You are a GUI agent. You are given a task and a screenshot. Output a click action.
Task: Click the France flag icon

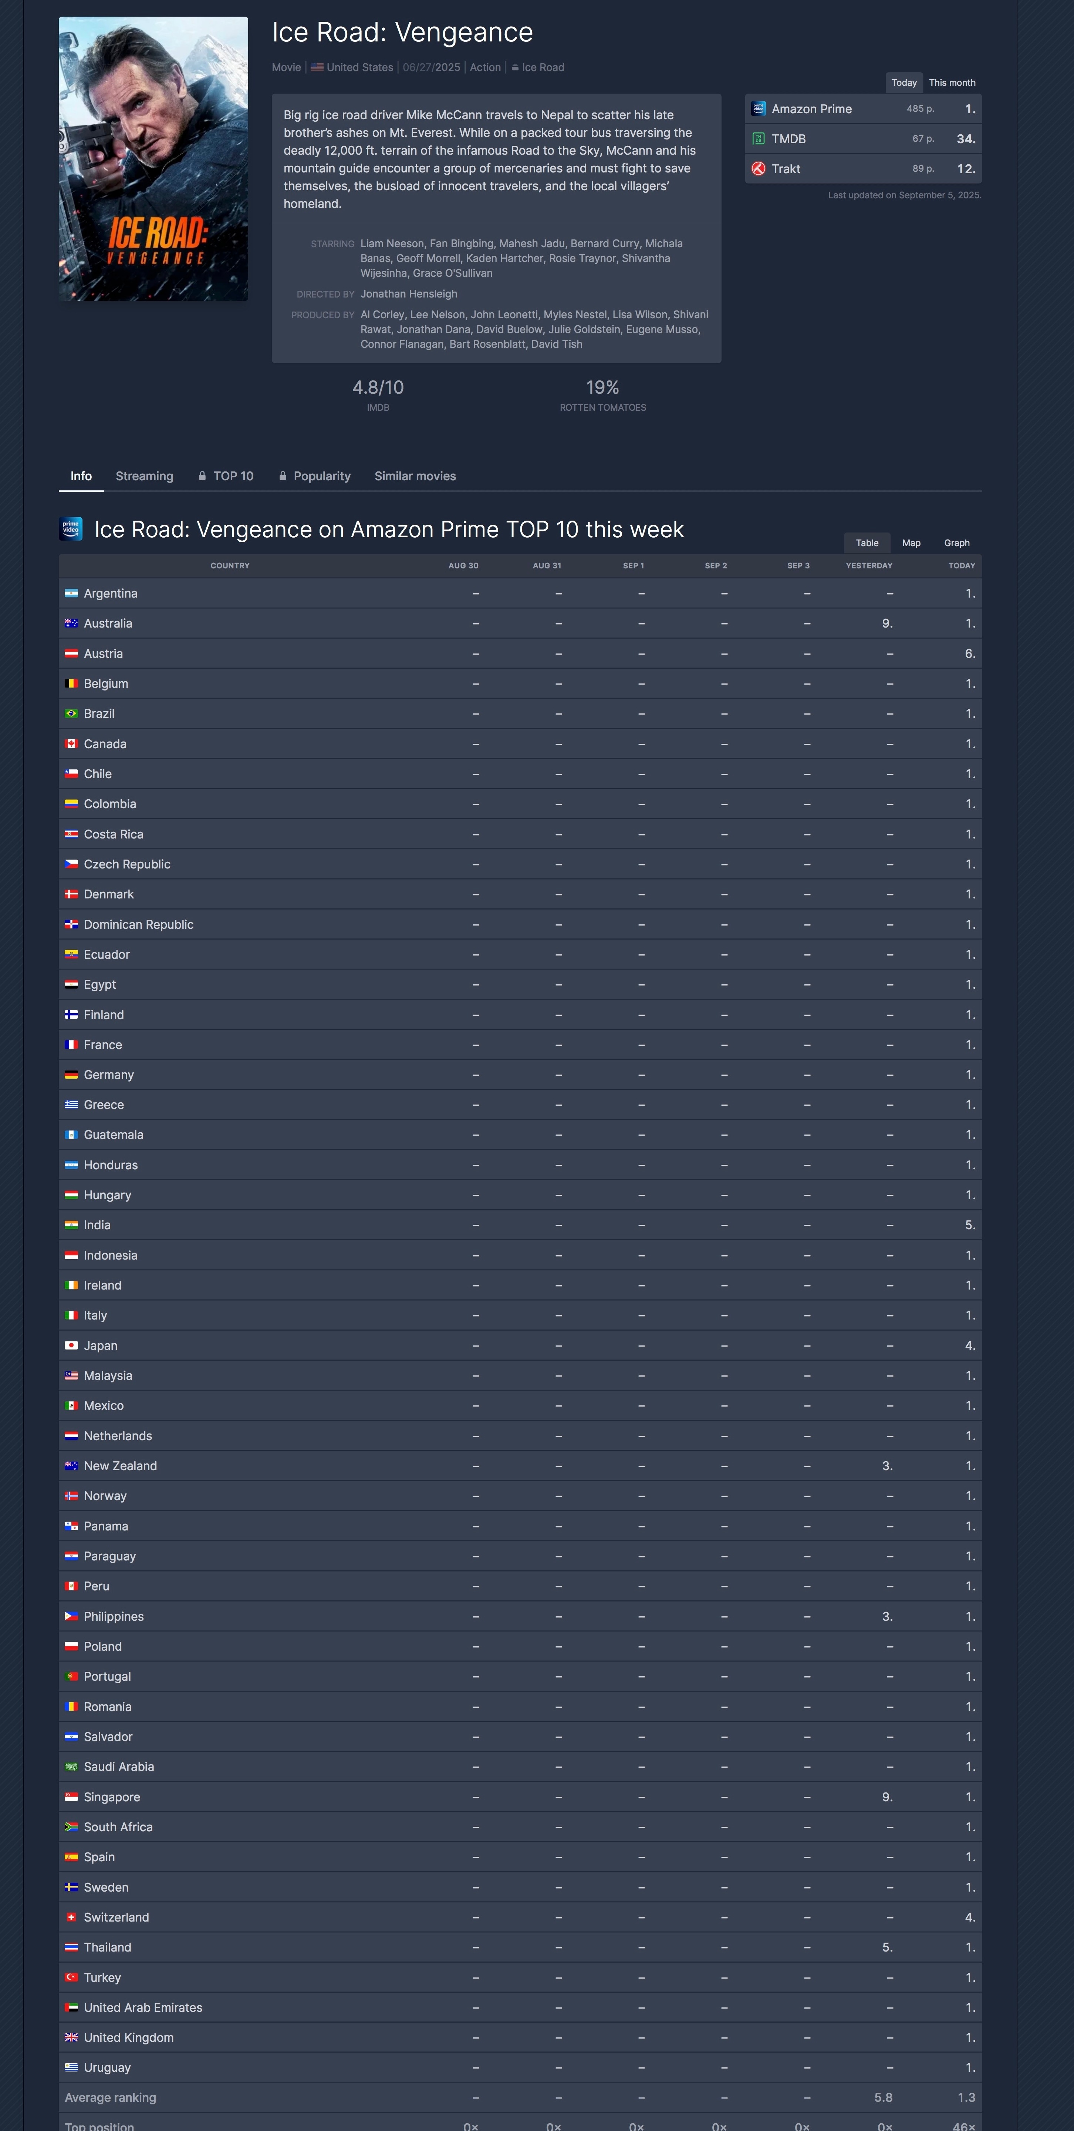pyautogui.click(x=71, y=1045)
